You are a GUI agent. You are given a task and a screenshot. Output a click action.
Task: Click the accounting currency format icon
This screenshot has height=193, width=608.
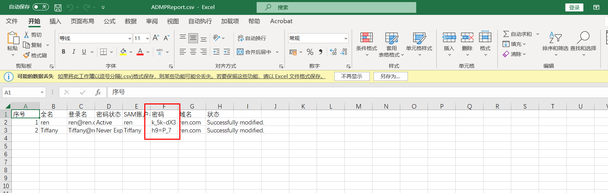(293, 52)
